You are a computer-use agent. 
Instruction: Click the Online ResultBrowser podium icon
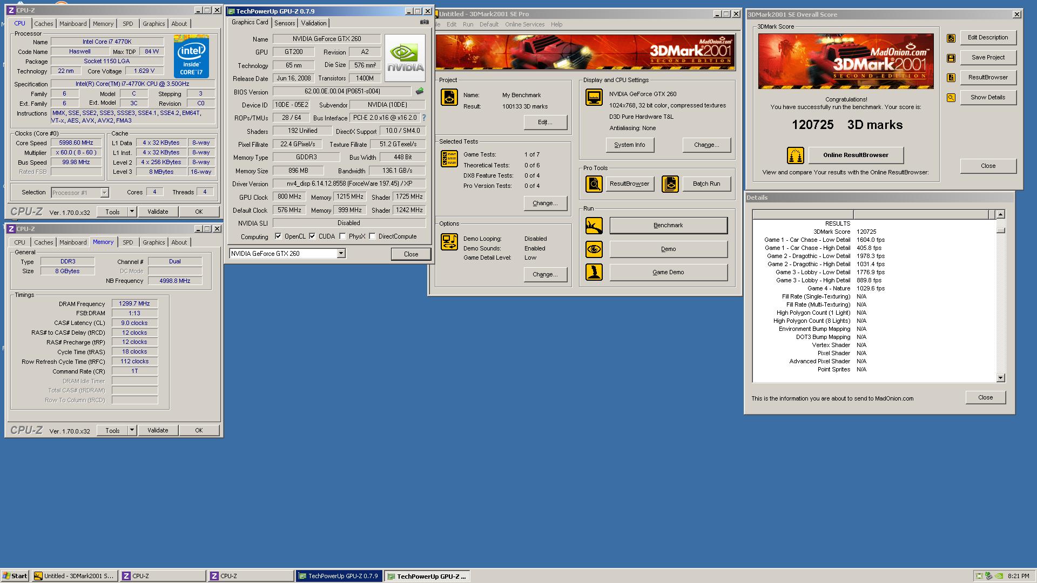[x=795, y=155]
